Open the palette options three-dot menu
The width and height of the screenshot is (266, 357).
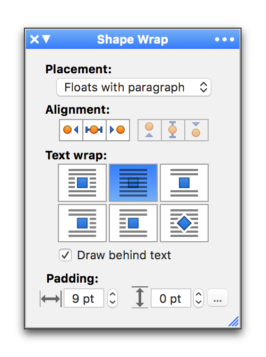point(225,39)
